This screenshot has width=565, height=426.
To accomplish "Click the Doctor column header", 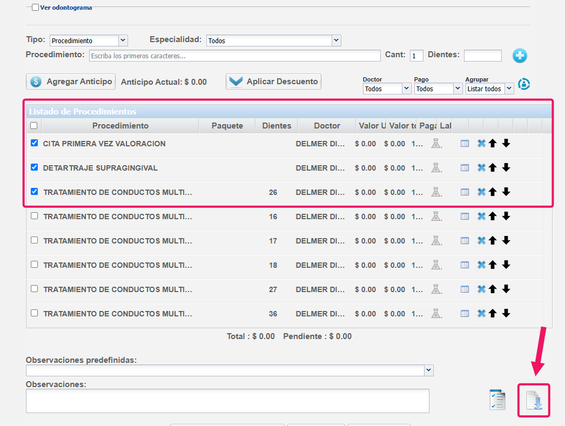I will pos(327,126).
